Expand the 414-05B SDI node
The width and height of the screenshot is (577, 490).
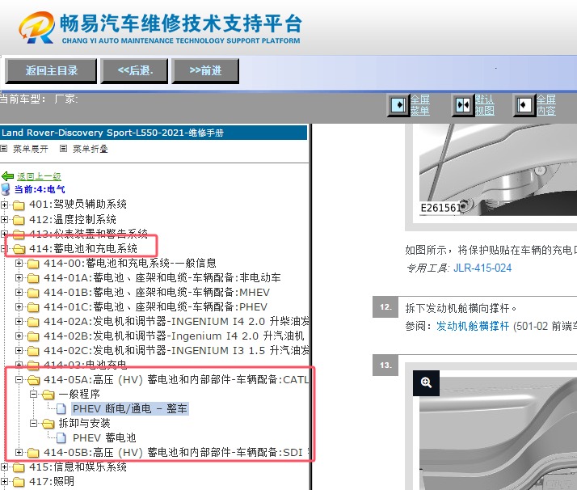pos(19,453)
